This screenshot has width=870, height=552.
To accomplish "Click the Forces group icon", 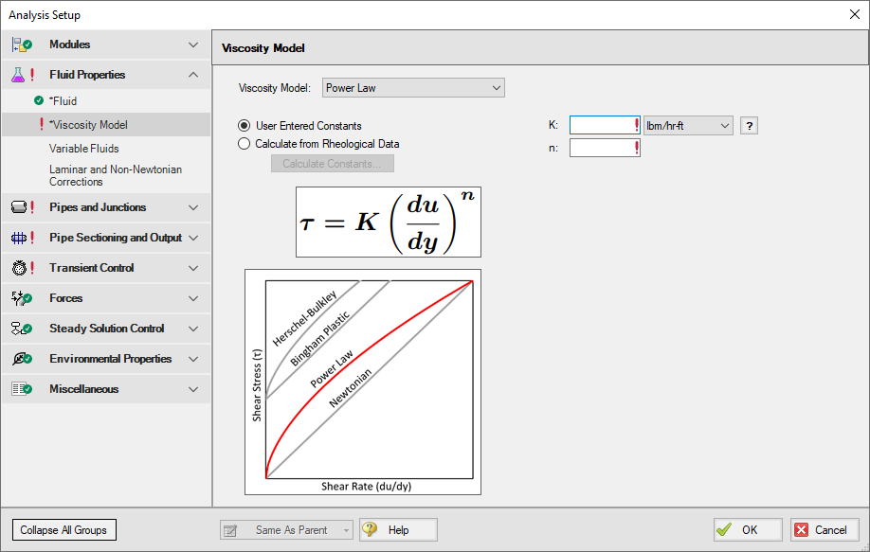I will click(20, 298).
